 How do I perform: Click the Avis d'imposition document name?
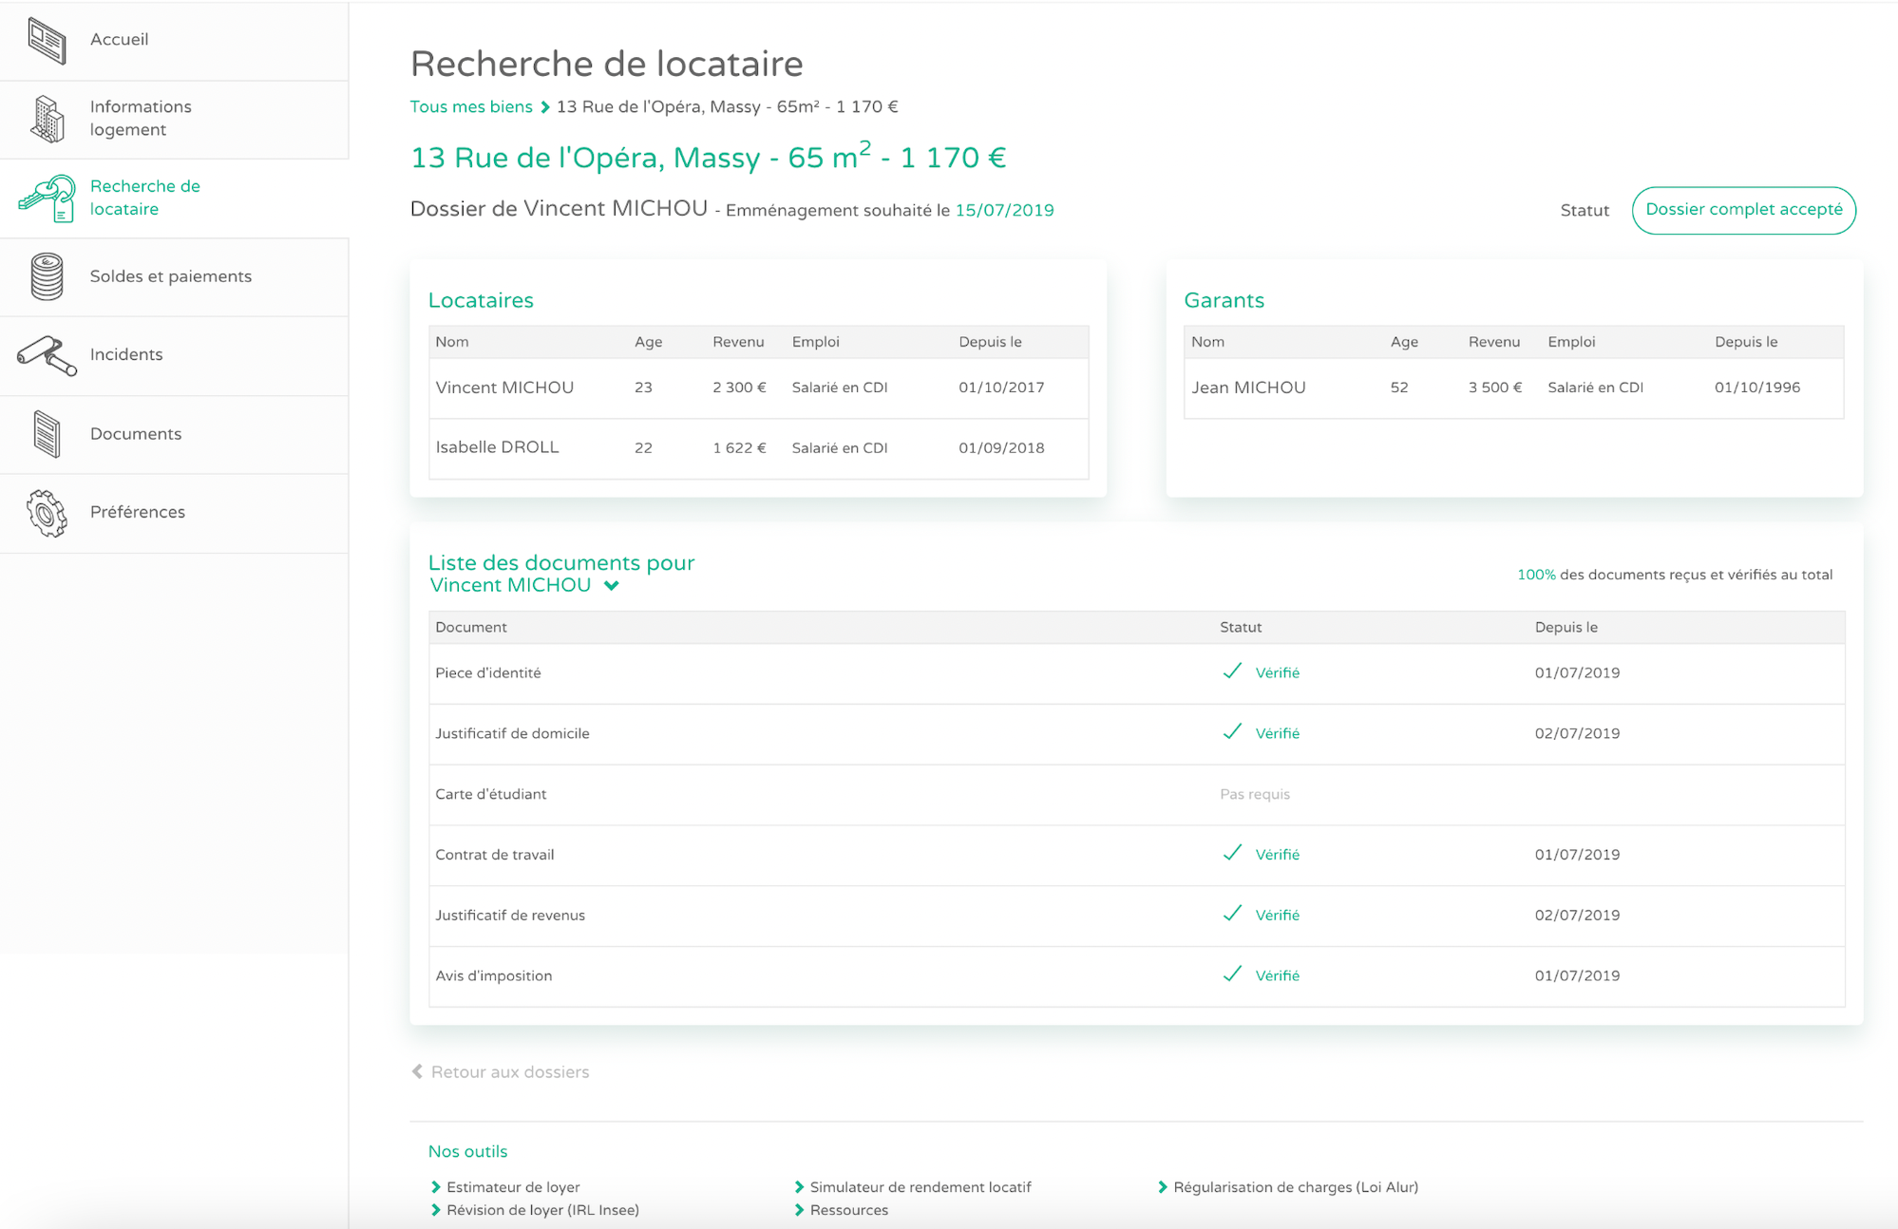pos(493,976)
